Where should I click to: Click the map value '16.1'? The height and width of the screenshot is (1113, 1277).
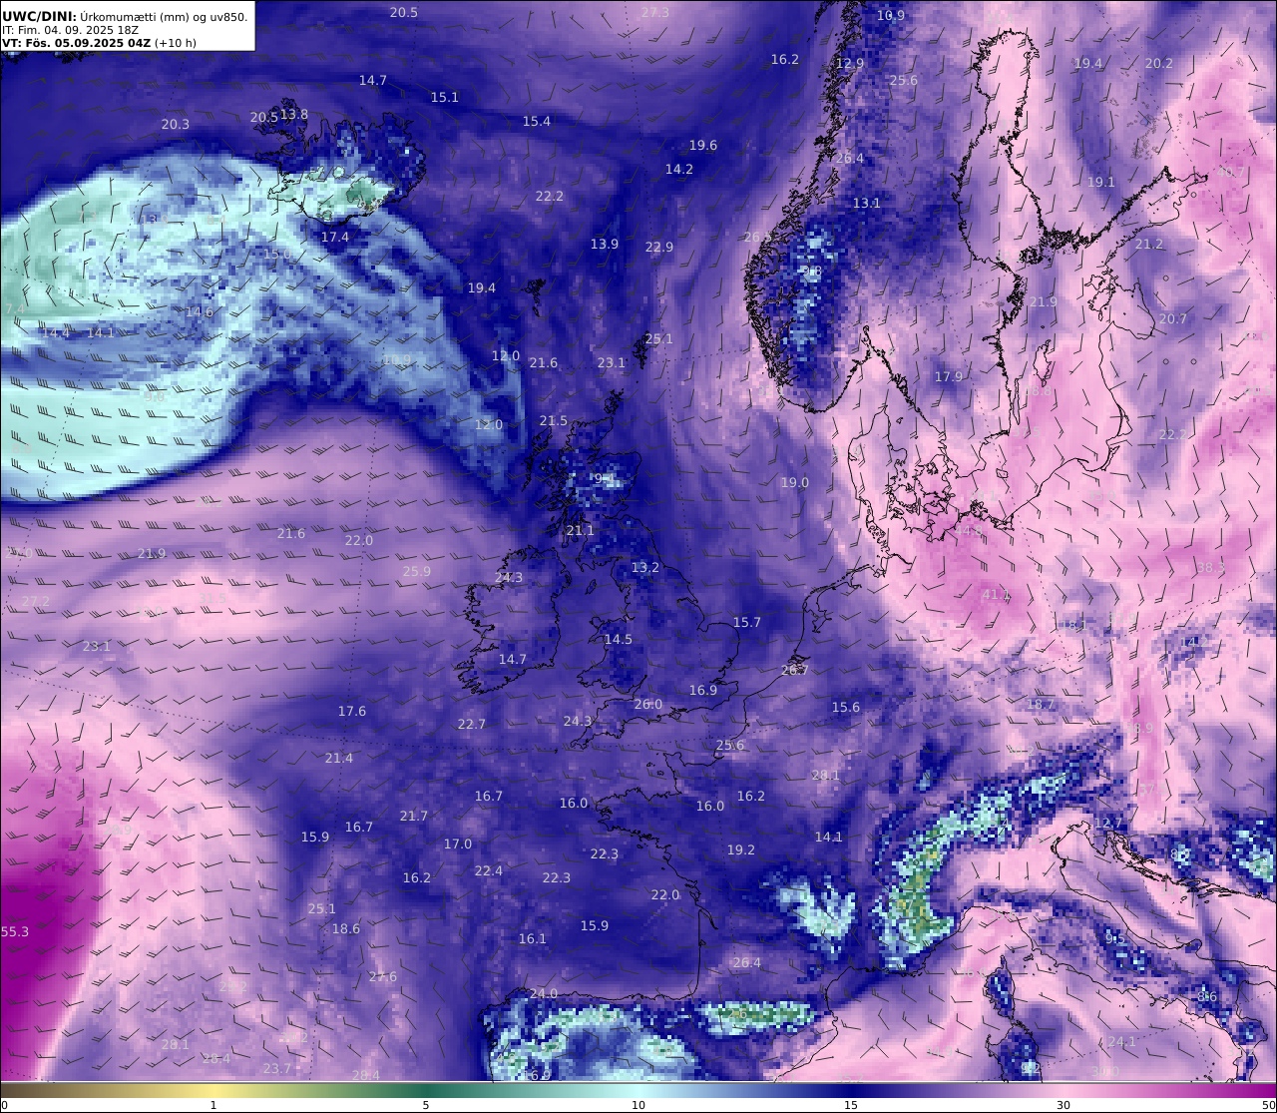coord(533,939)
